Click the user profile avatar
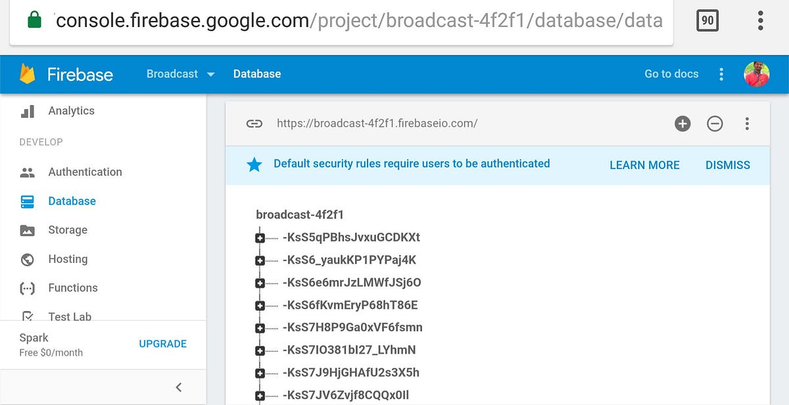The image size is (789, 405). coord(757,74)
